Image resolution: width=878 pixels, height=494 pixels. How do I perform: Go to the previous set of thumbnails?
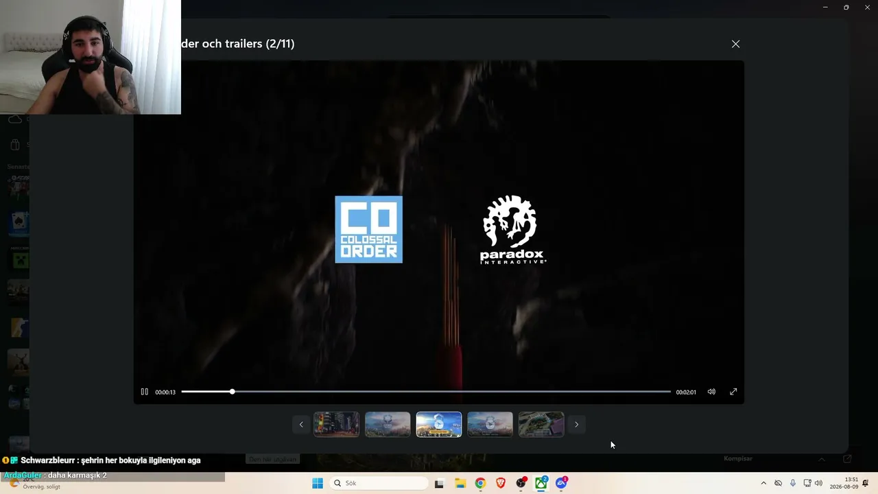(x=300, y=425)
